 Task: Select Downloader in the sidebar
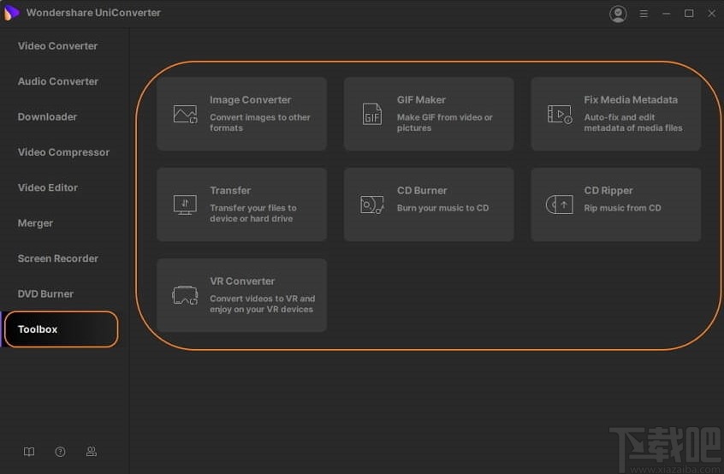coord(47,116)
